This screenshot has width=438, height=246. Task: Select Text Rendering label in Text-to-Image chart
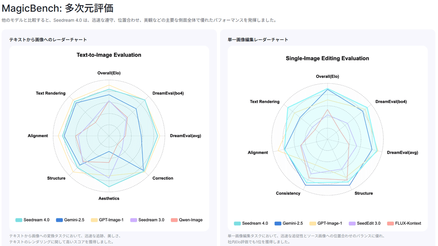51,93
